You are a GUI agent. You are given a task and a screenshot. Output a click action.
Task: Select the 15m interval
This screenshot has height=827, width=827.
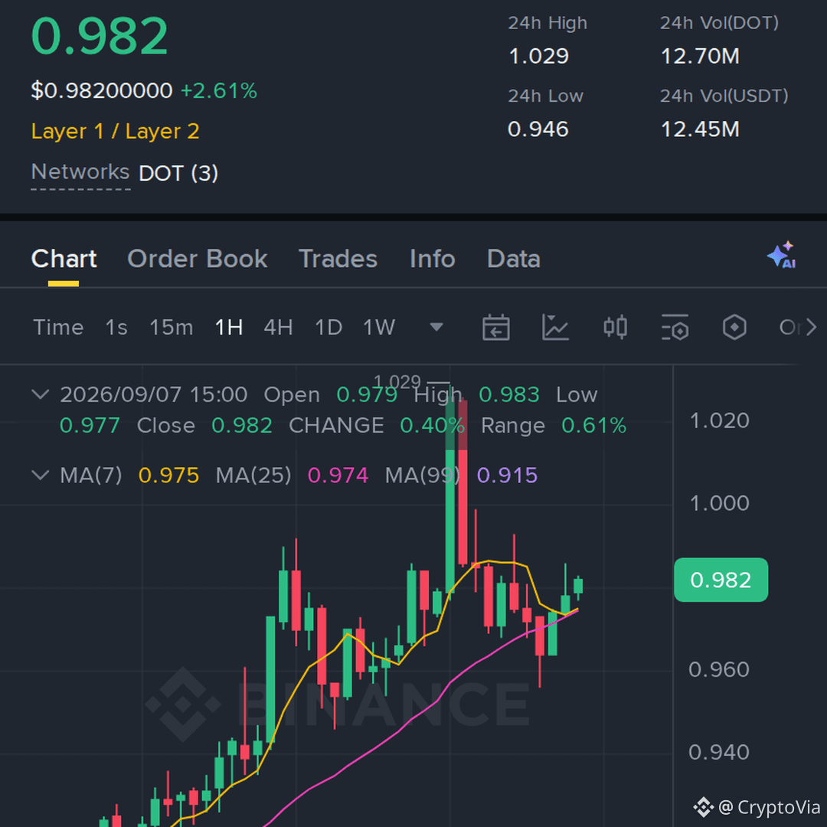(171, 328)
